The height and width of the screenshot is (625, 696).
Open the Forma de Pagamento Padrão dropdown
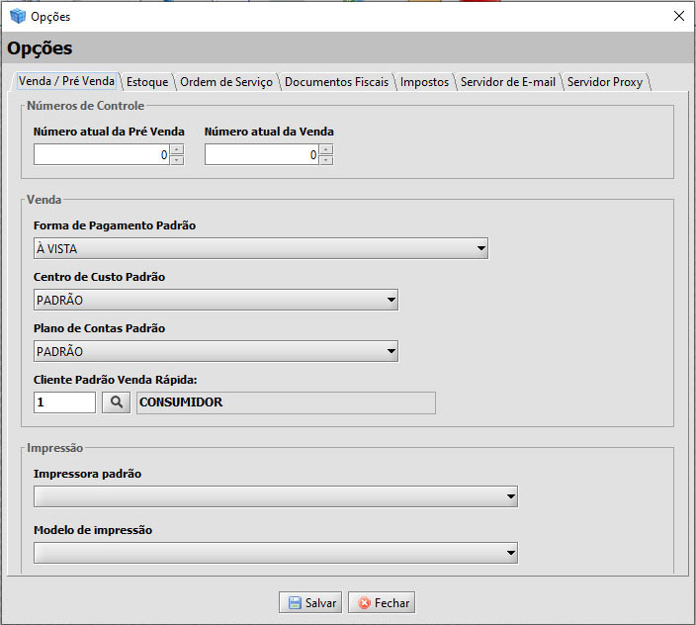[x=480, y=248]
